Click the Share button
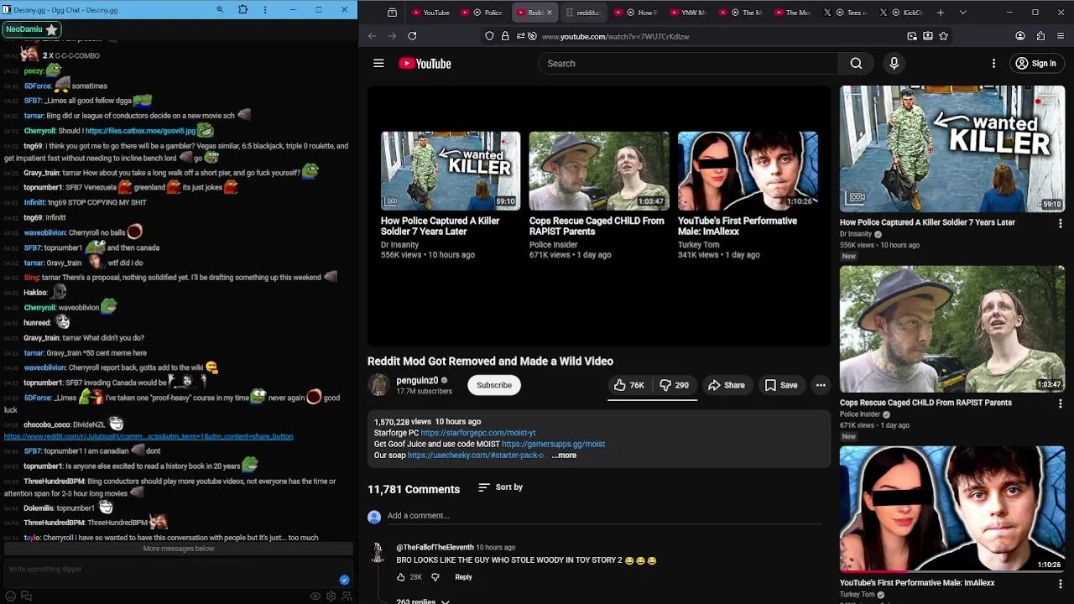Viewport: 1074px width, 604px height. click(x=727, y=385)
